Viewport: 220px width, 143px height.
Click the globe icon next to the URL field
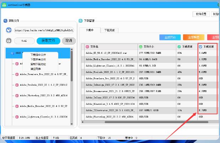9,30
